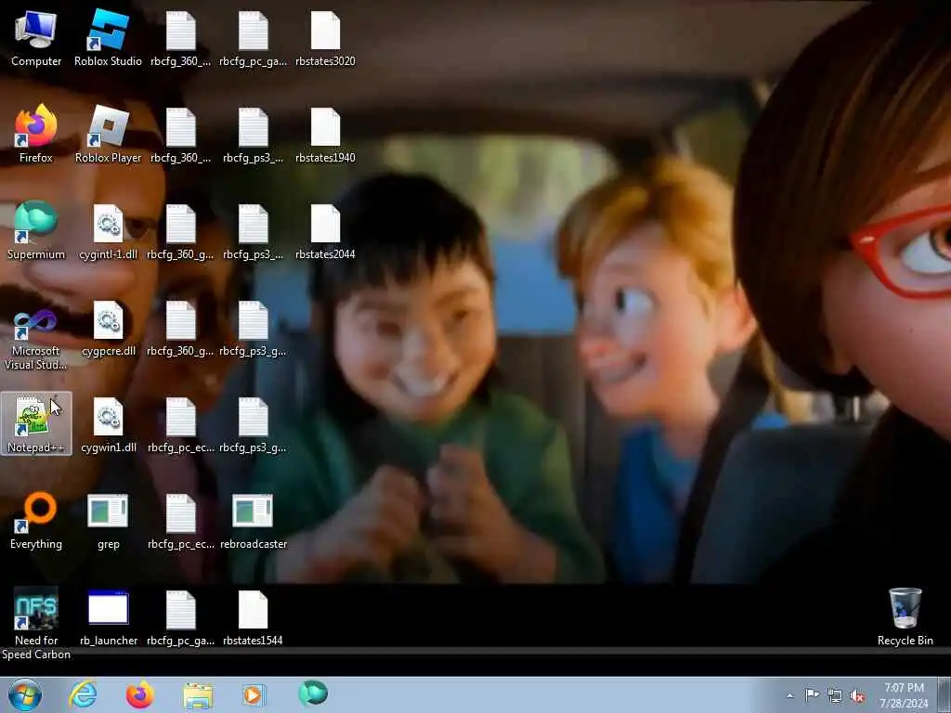Open the Action Center flag icon
The image size is (951, 713).
[812, 695]
